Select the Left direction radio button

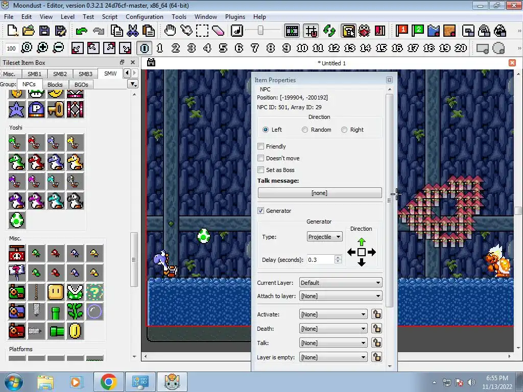(x=266, y=130)
